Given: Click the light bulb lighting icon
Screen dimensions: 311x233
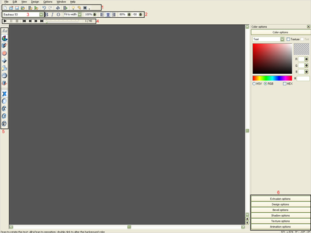Looking at the screenshot, I should (x=73, y=8).
